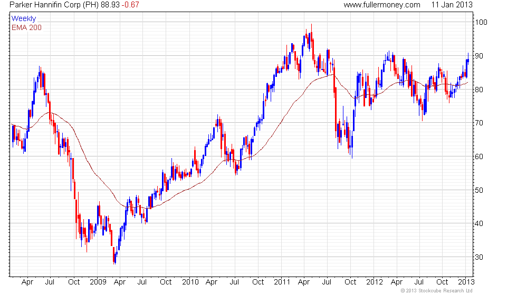517x295 pixels.
Task: Open the www.fullermoney.com link
Action: [x=382, y=5]
